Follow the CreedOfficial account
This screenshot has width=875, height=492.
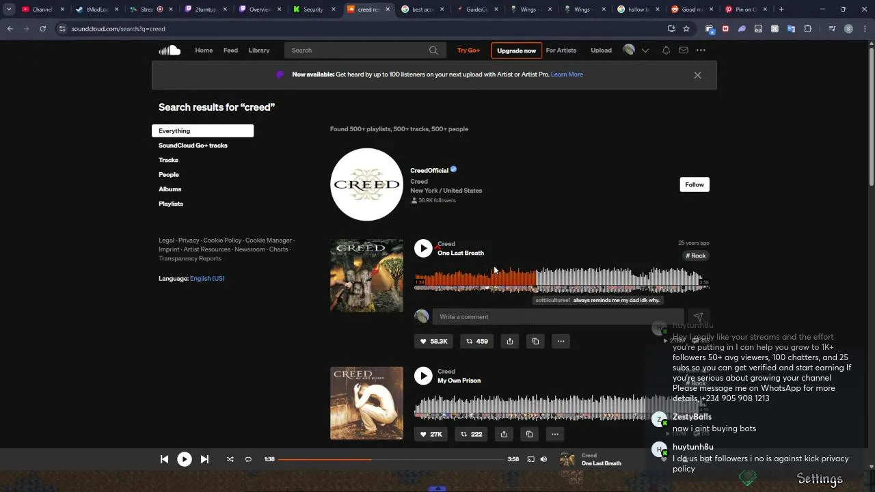point(695,184)
